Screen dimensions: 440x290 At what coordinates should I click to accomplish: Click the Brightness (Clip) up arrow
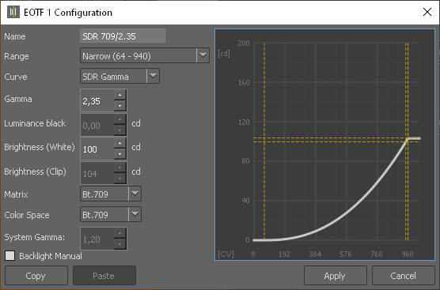(x=120, y=168)
